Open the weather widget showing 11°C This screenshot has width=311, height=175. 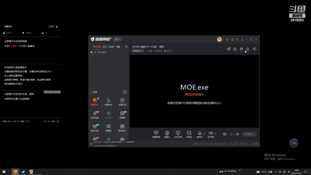[x=264, y=172]
